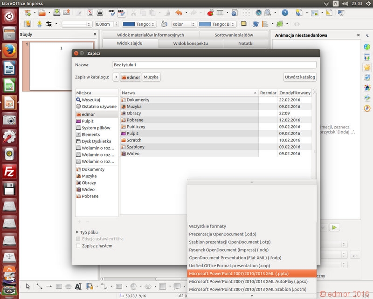Switch to the Widok konspektu tab
This screenshot has width=373, height=299.
tap(190, 43)
